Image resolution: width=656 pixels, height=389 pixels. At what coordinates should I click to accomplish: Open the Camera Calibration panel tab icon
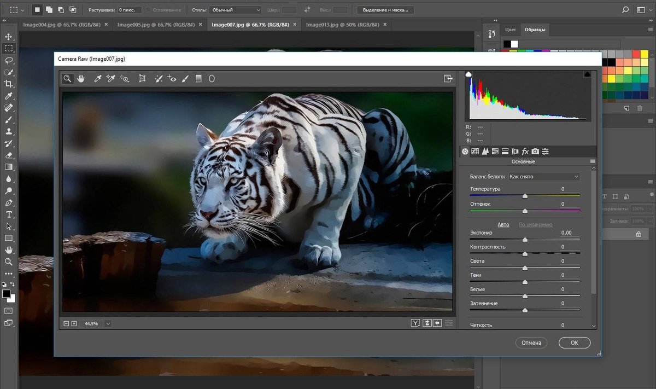coord(535,152)
